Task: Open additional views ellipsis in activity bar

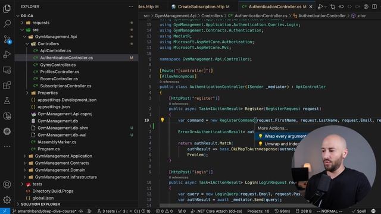Action: coord(7,146)
